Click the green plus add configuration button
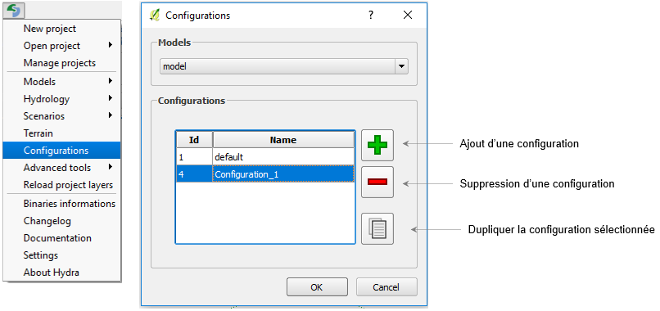Screen dimensions: 660x311 pos(377,145)
